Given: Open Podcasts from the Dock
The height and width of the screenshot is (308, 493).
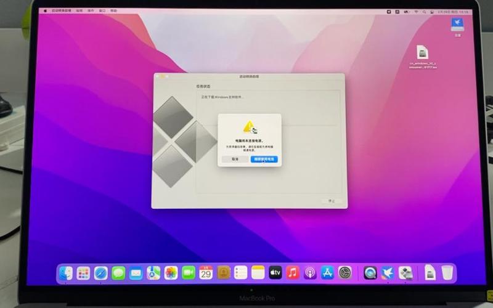Looking at the screenshot, I should [310, 273].
